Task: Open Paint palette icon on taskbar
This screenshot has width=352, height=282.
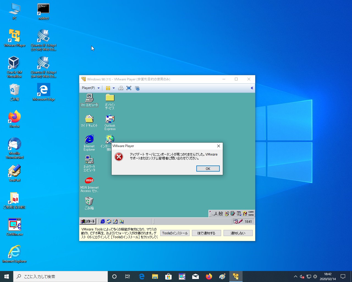Action: click(222, 276)
